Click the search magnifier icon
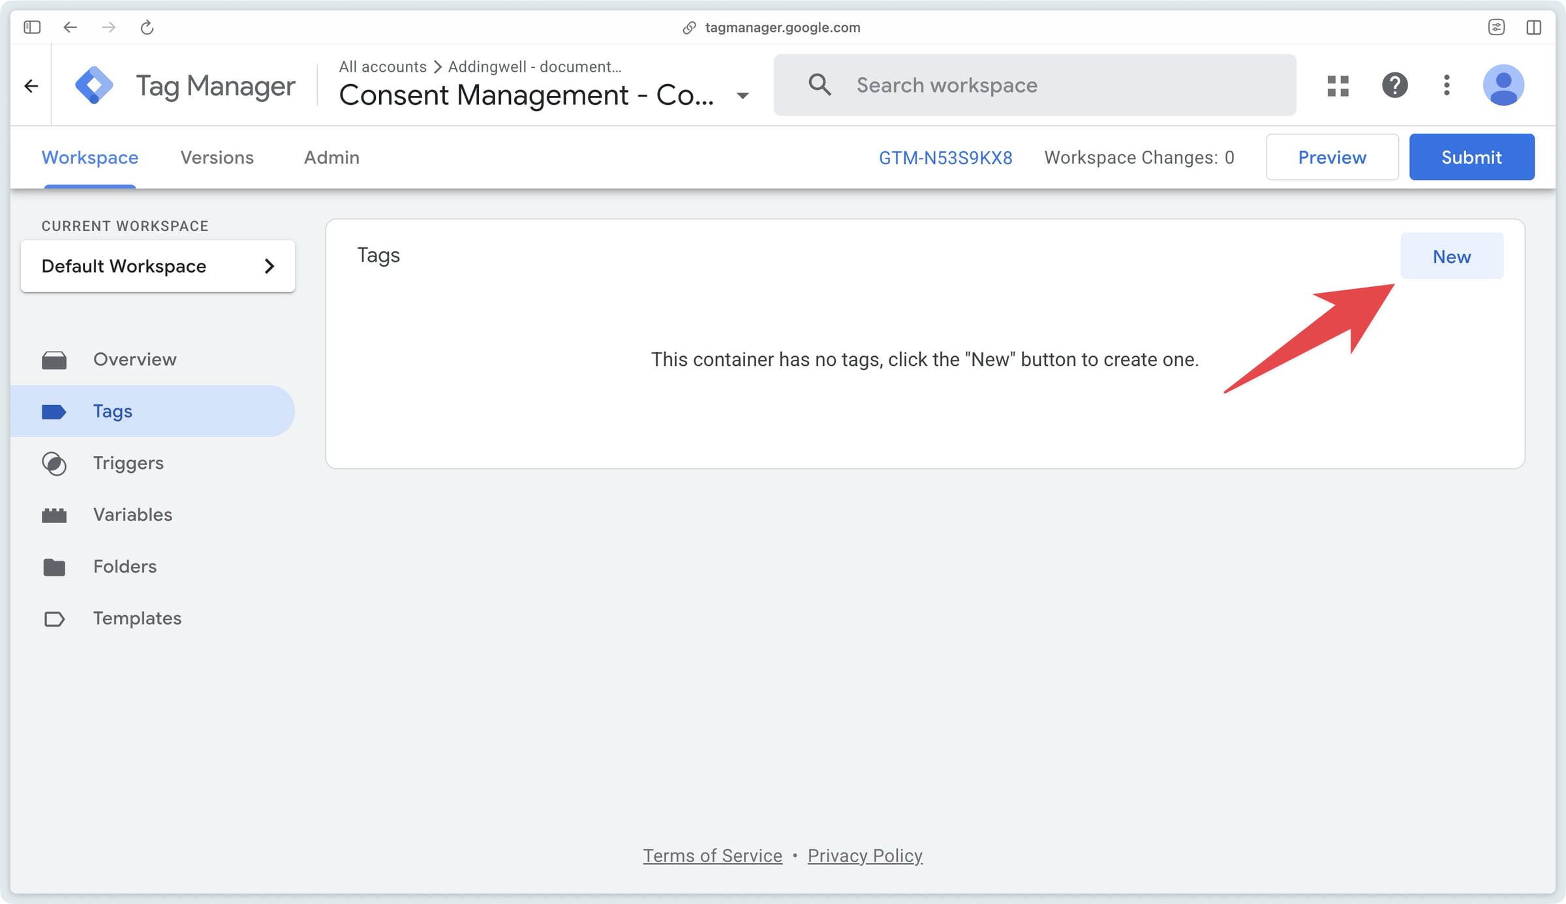The image size is (1566, 904). point(820,85)
